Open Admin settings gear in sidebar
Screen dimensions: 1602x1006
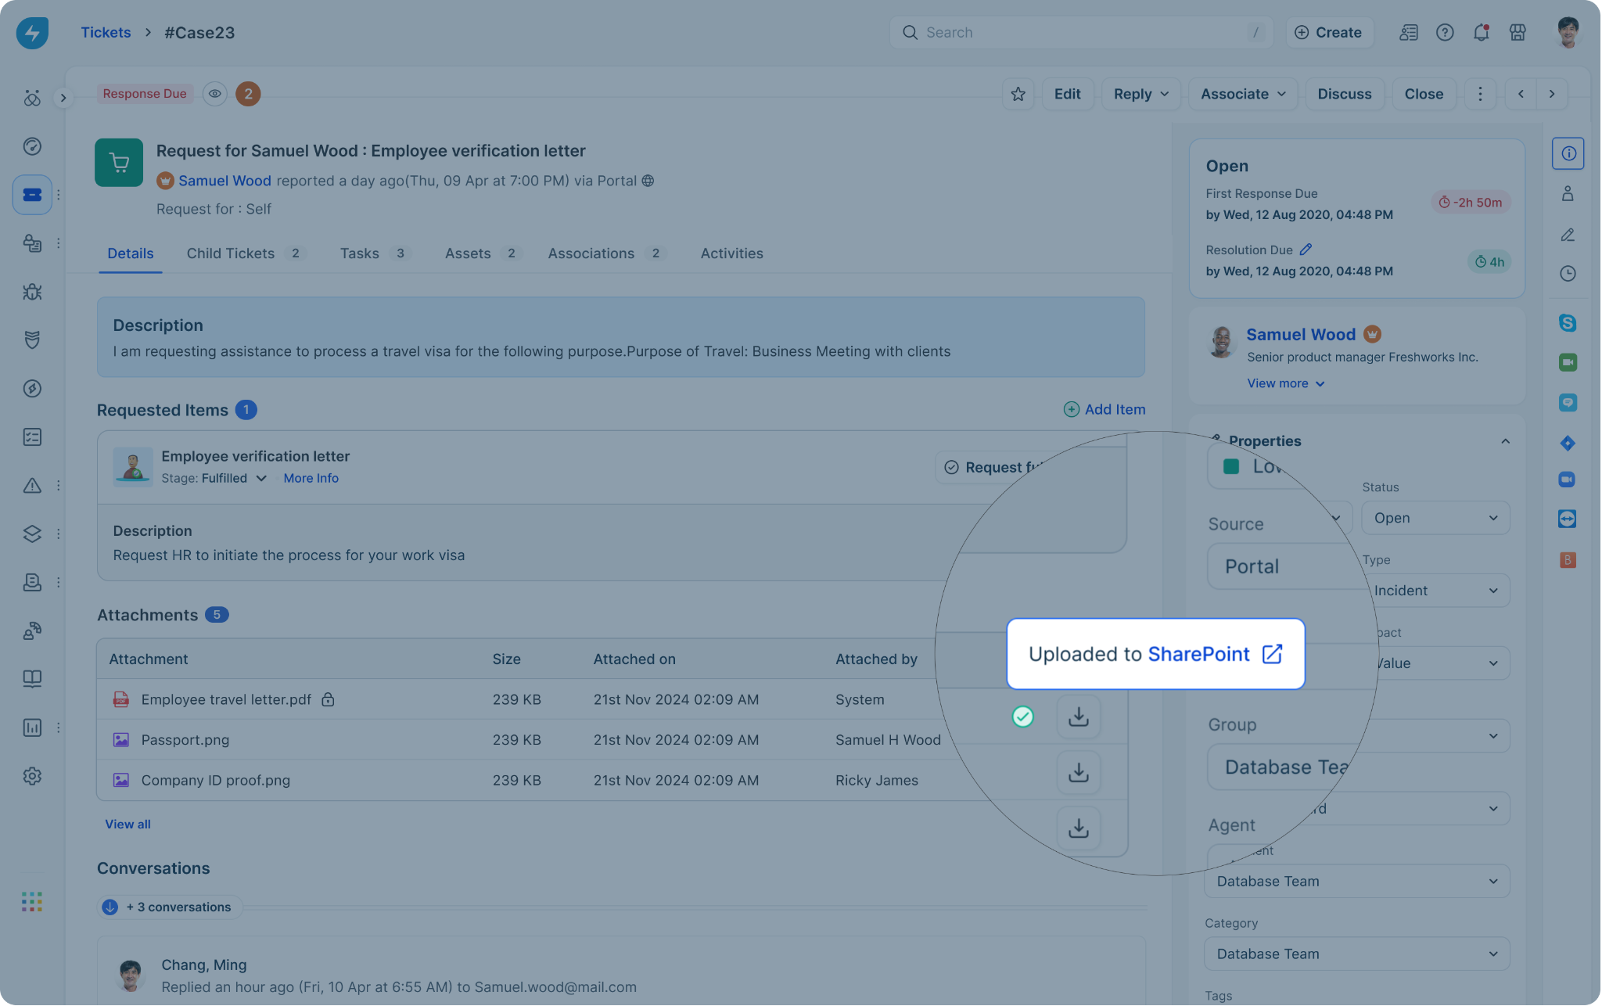pyautogui.click(x=32, y=776)
